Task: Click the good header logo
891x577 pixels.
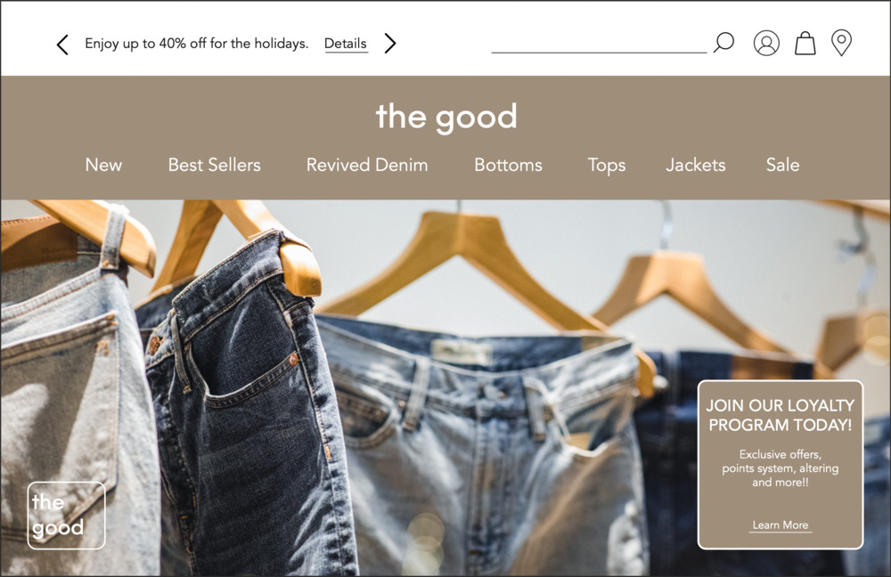Action: (446, 117)
